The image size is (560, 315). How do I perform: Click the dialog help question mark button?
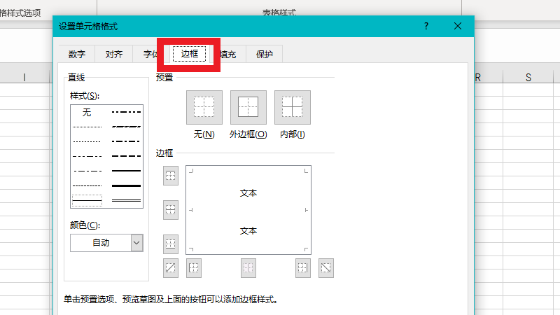(x=426, y=26)
